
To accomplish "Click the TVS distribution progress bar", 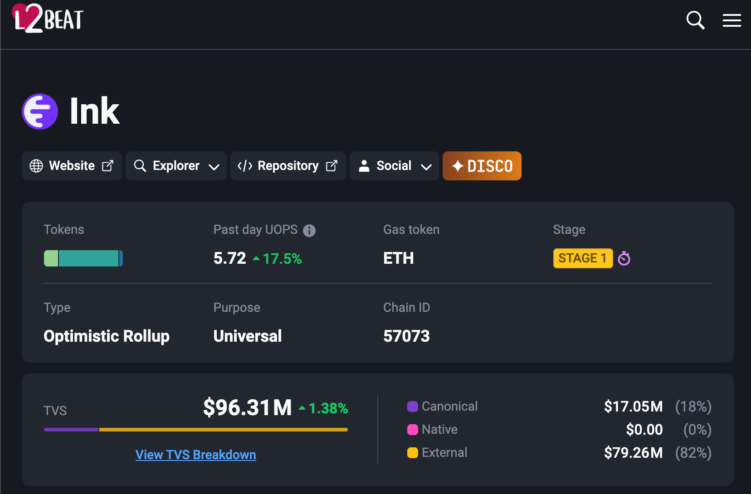I will pyautogui.click(x=195, y=429).
